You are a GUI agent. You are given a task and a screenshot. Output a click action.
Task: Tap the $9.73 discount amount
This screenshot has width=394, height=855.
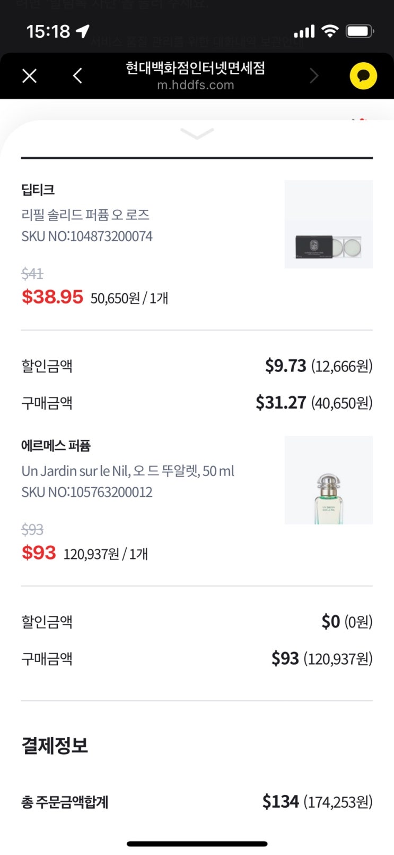[286, 366]
